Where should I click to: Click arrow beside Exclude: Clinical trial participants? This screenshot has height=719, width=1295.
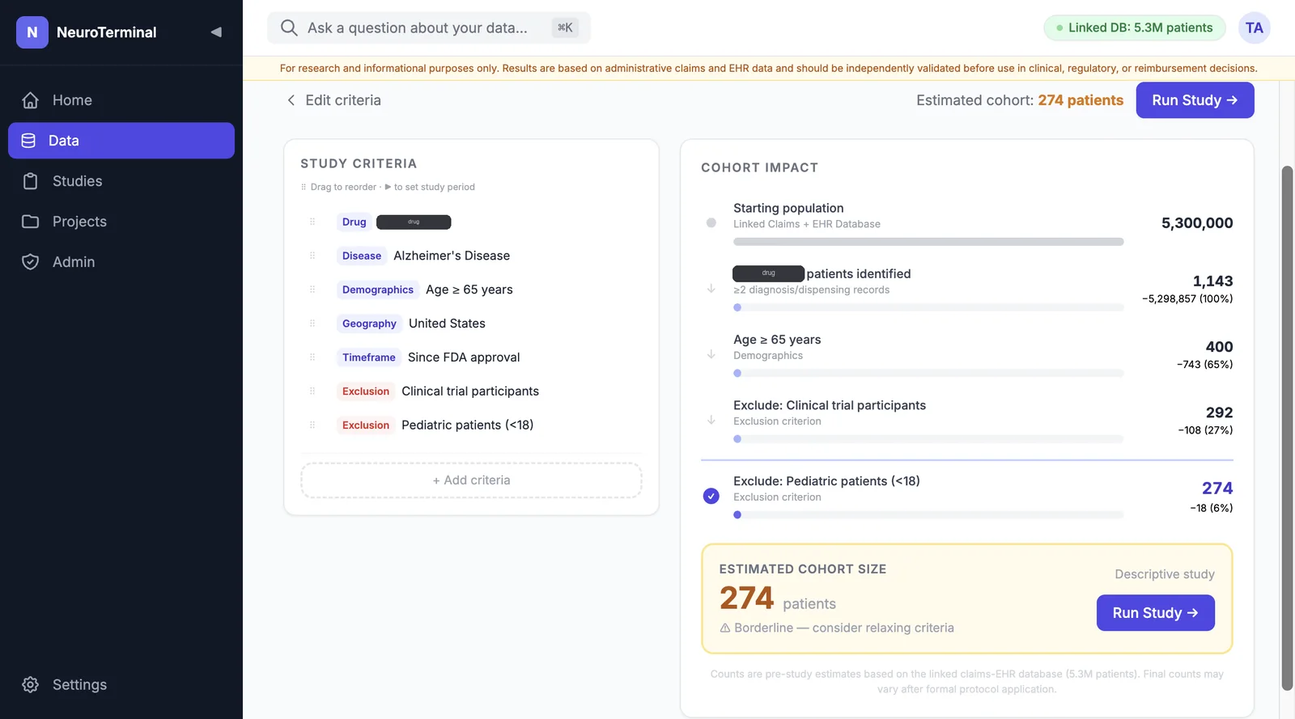click(x=711, y=420)
